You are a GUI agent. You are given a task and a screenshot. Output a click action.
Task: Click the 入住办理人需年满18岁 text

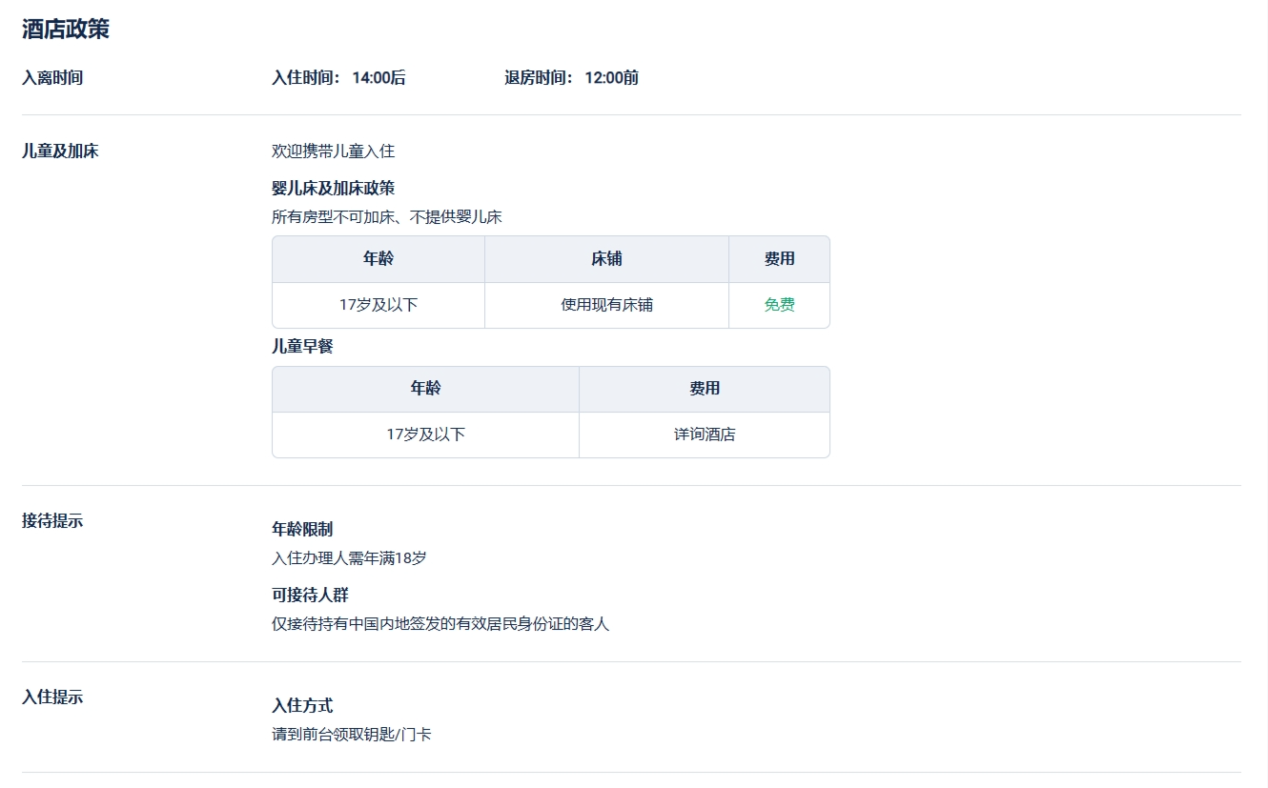point(349,557)
